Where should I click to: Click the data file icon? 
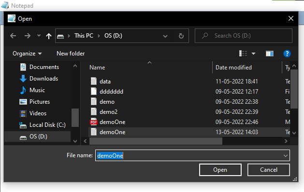coord(94,81)
